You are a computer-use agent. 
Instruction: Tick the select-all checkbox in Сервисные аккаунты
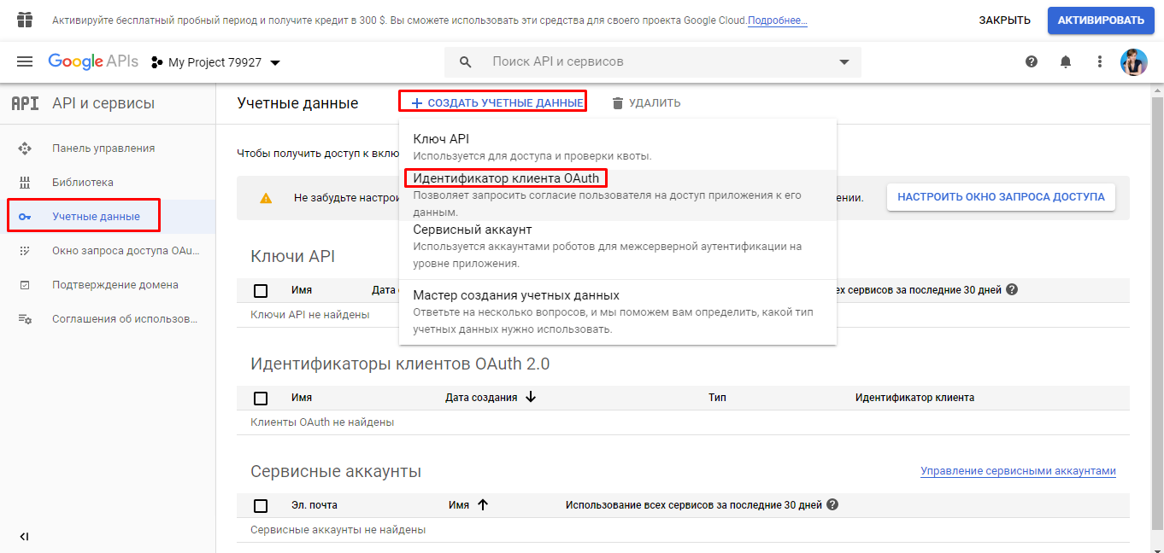coord(261,505)
